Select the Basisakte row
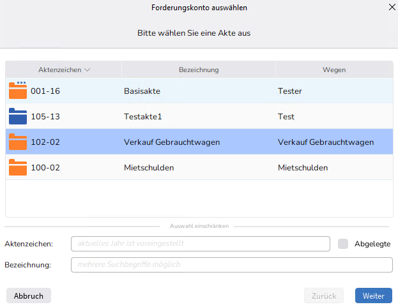This screenshot has height=307, width=398. pyautogui.click(x=142, y=91)
